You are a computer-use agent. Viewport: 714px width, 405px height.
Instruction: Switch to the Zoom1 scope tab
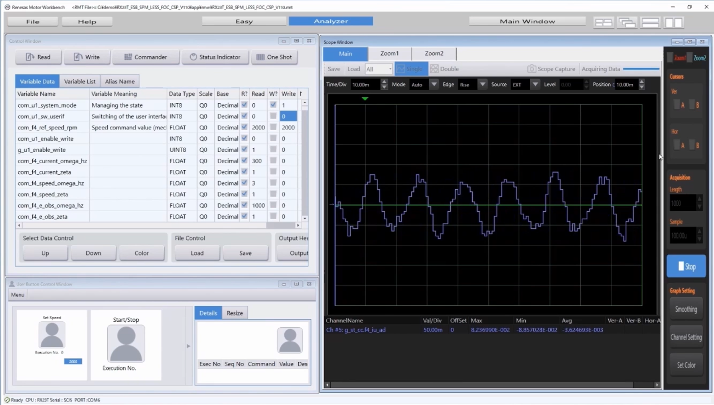[389, 53]
